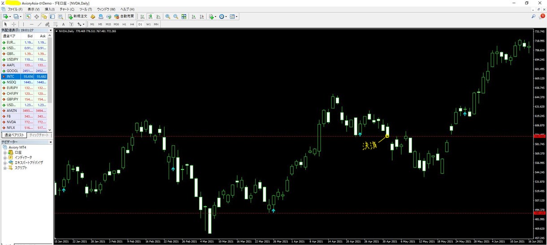Viewport: 547px width, 245px height.
Task: Switch to the ティックチャート tab
Action: coord(39,135)
